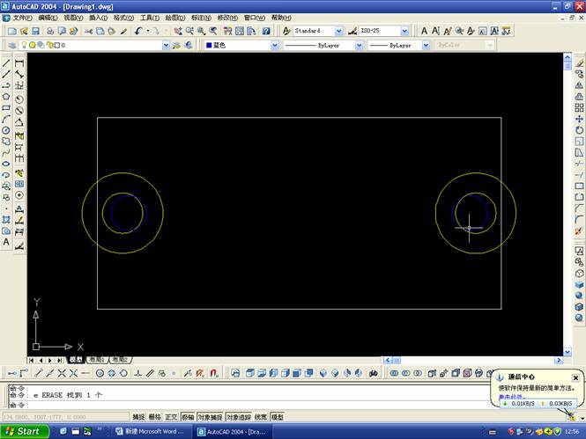The height and width of the screenshot is (439, 586).
Task: Select the Circle draw tool
Action: [6, 130]
